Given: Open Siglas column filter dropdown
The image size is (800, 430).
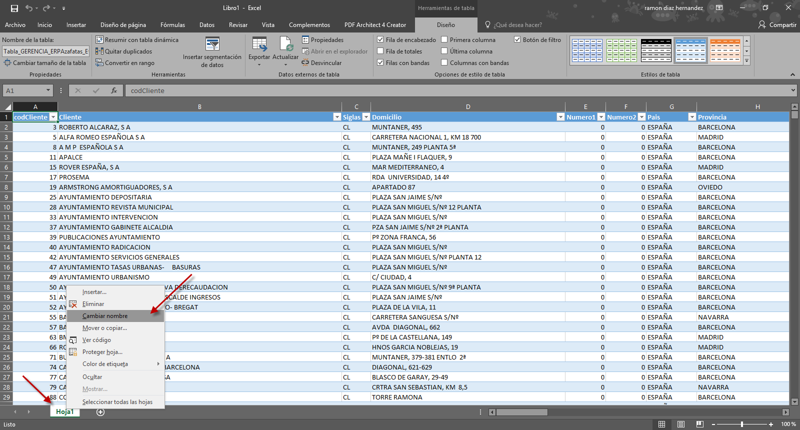Looking at the screenshot, I should (x=366, y=117).
